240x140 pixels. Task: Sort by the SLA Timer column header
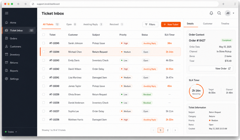169,35
